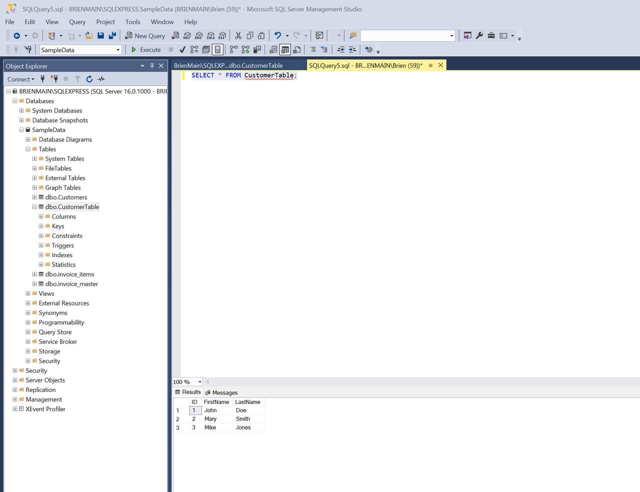Open the SampleData database dropdown
The height and width of the screenshot is (492, 640).
click(118, 49)
